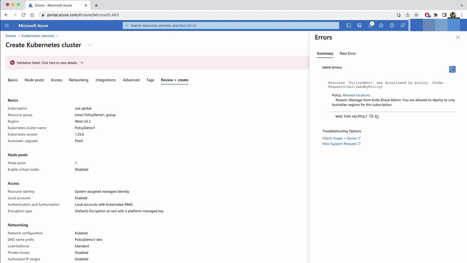The width and height of the screenshot is (467, 263).
Task: Click the Microsoft Azure logo text
Action: pyautogui.click(x=33, y=26)
